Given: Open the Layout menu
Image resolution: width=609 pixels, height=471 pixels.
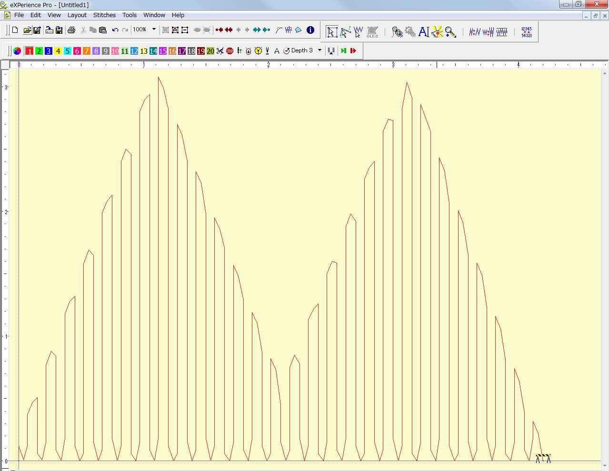Looking at the screenshot, I should click(x=77, y=15).
